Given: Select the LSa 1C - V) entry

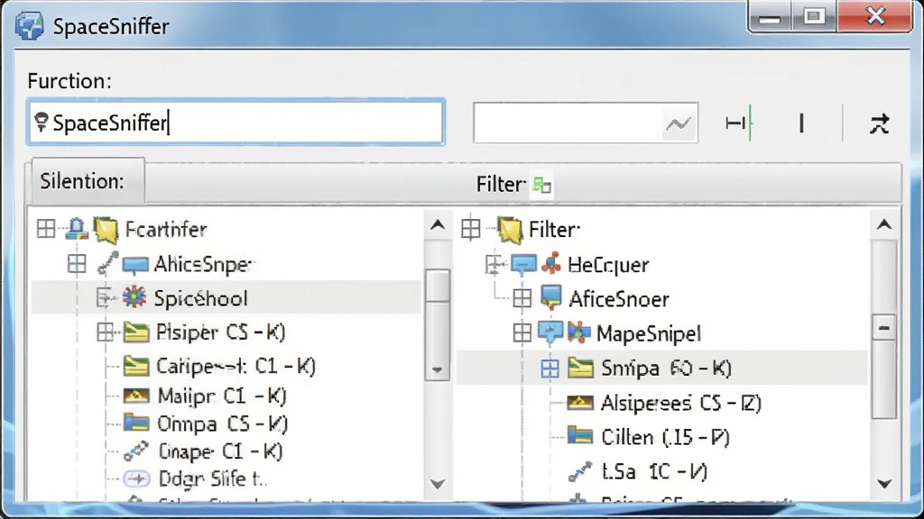Looking at the screenshot, I should coord(654,471).
